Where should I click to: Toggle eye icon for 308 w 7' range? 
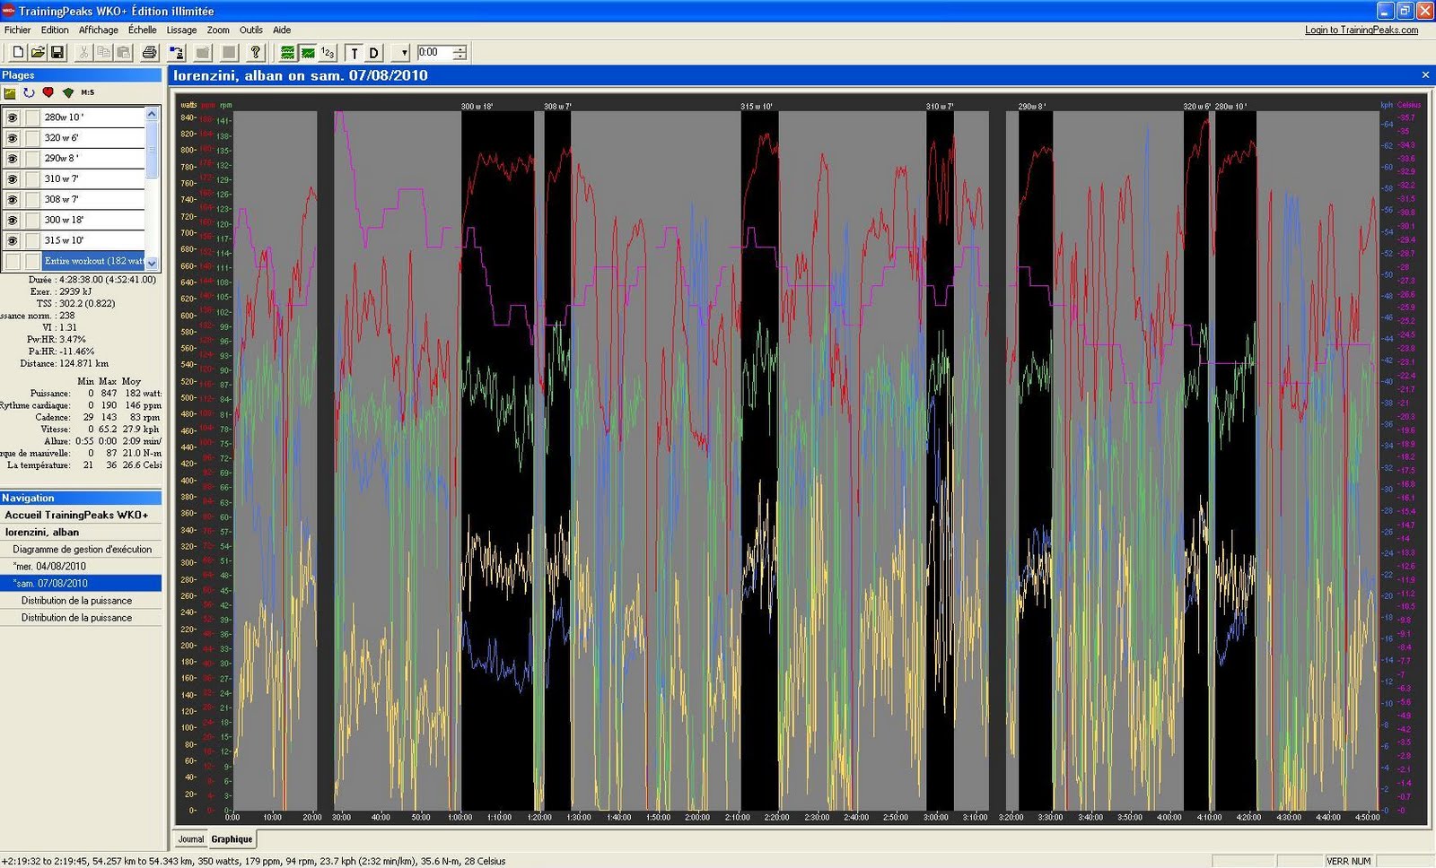pyautogui.click(x=13, y=200)
